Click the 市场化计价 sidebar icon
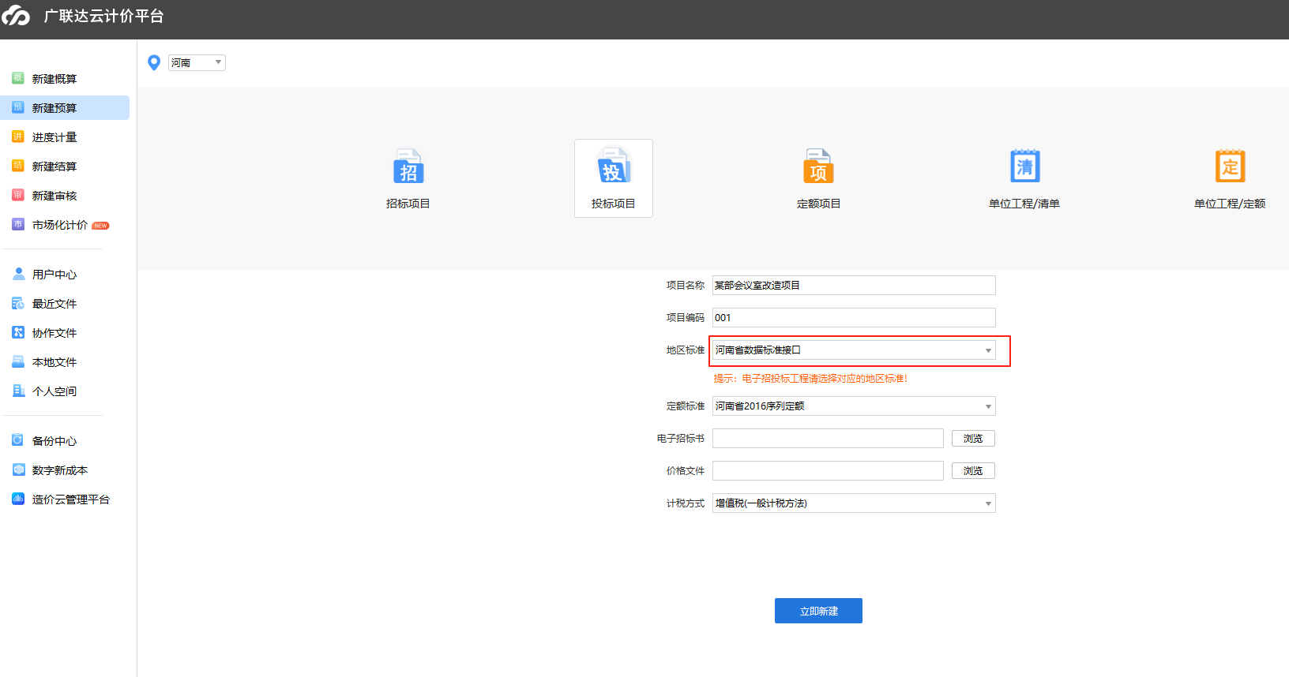1289x677 pixels. [18, 224]
